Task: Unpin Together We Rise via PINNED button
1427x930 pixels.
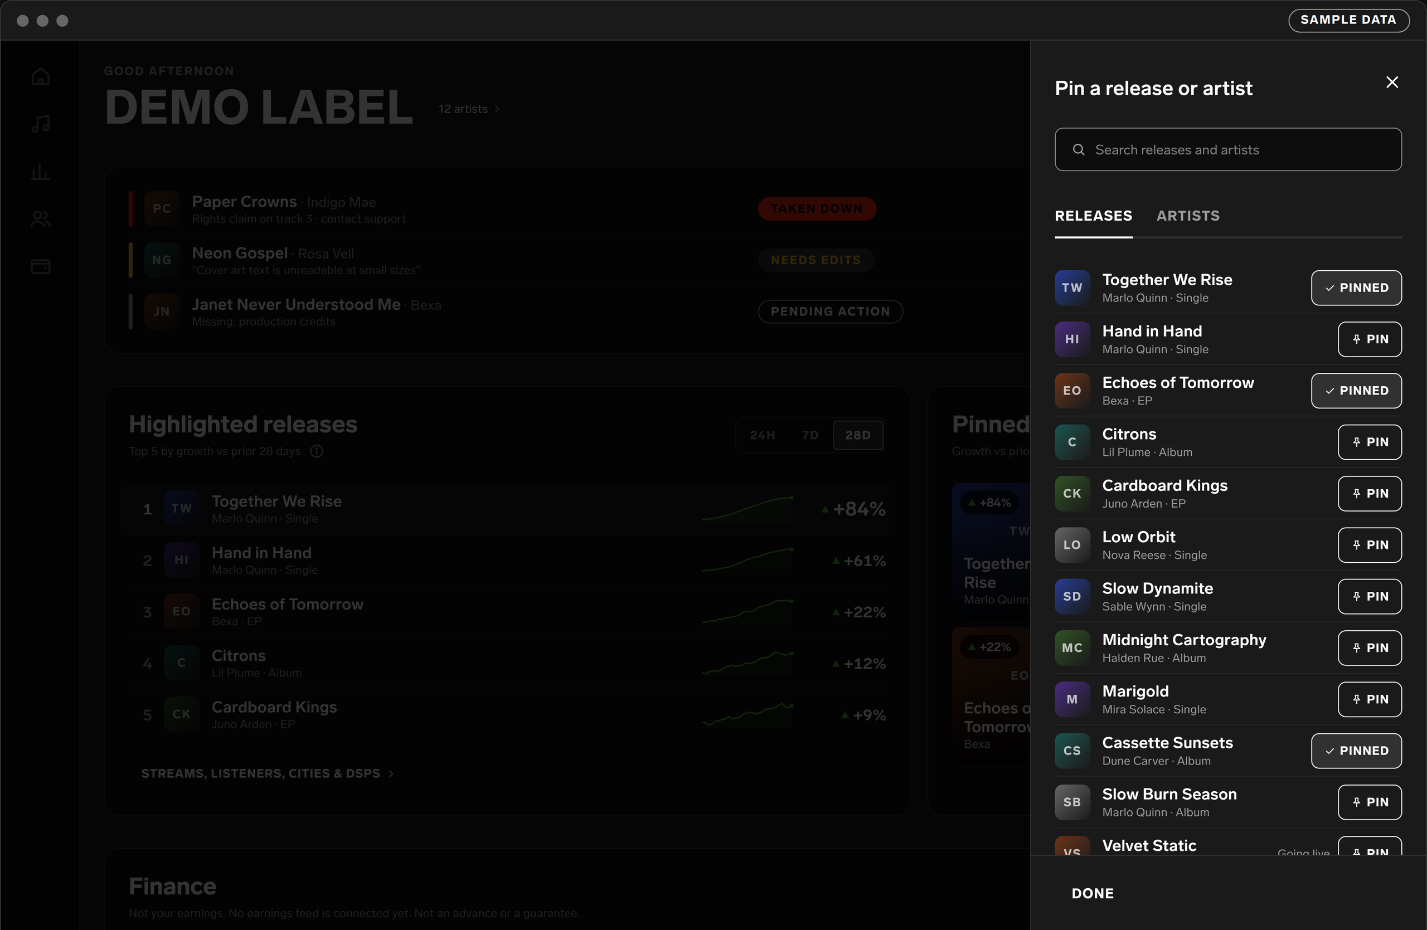Action: click(x=1356, y=288)
